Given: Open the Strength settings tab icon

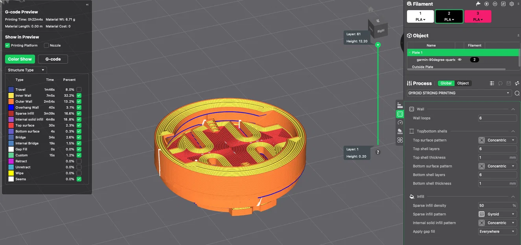Looking at the screenshot, I should click(400, 114).
